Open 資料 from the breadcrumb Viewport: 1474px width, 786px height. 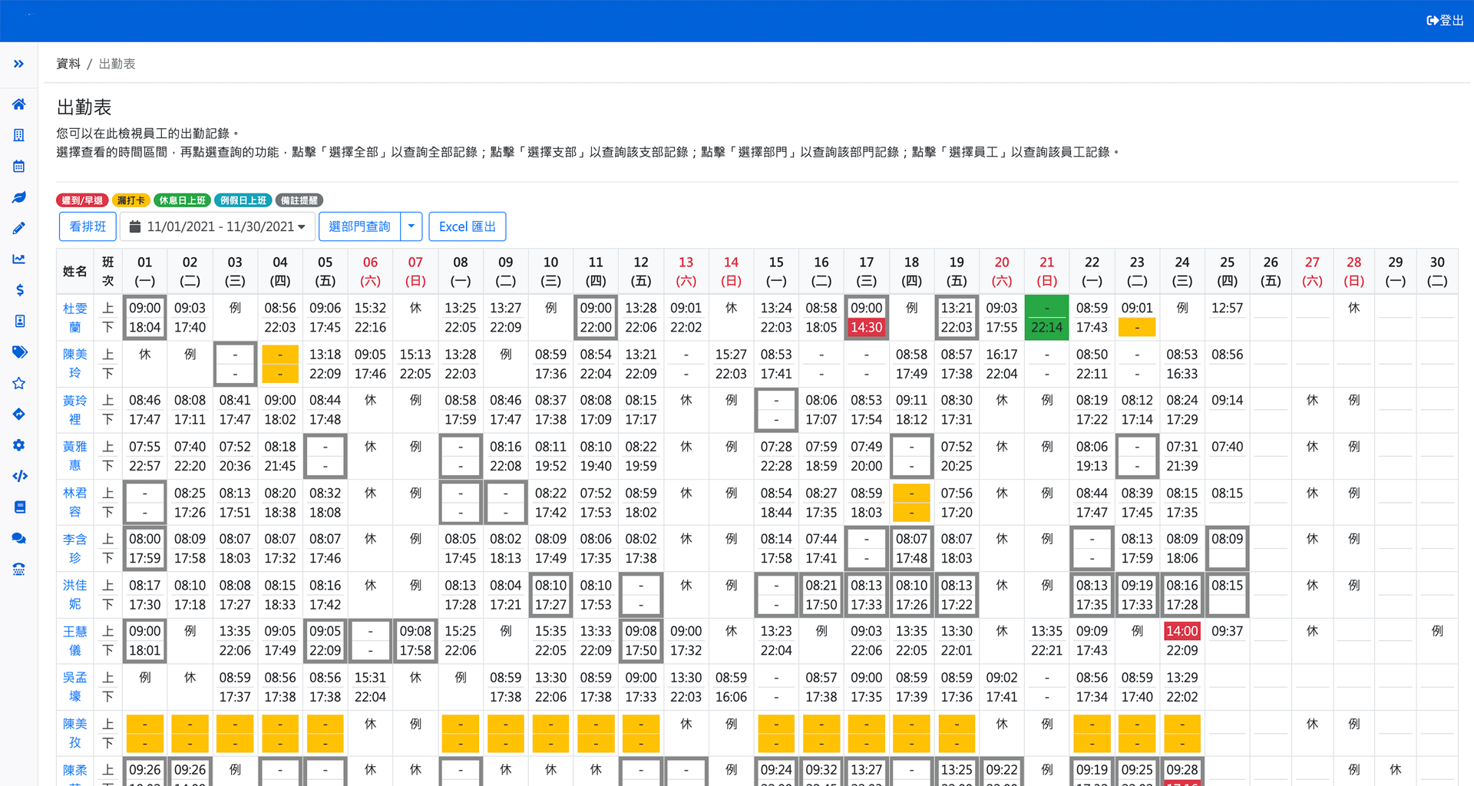68,64
